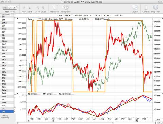Zoom in with right magnifier icon
163x124 pixels.
click(43, 8)
